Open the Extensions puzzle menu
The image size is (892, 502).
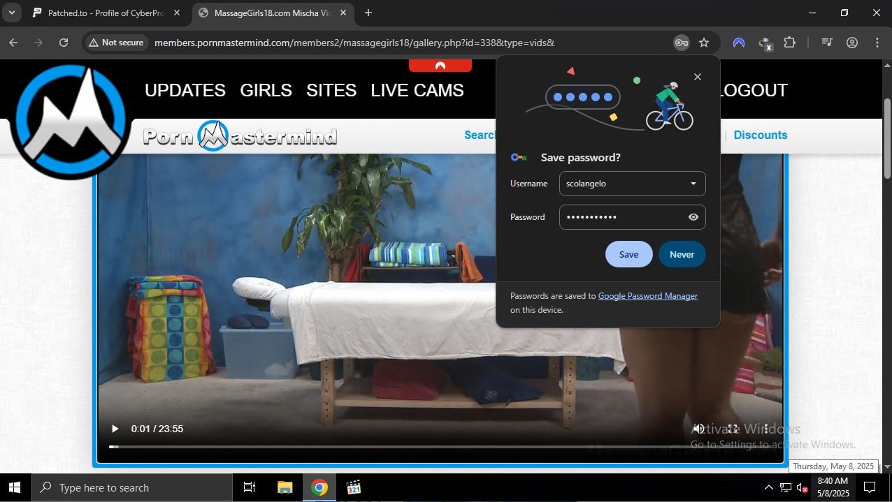789,43
